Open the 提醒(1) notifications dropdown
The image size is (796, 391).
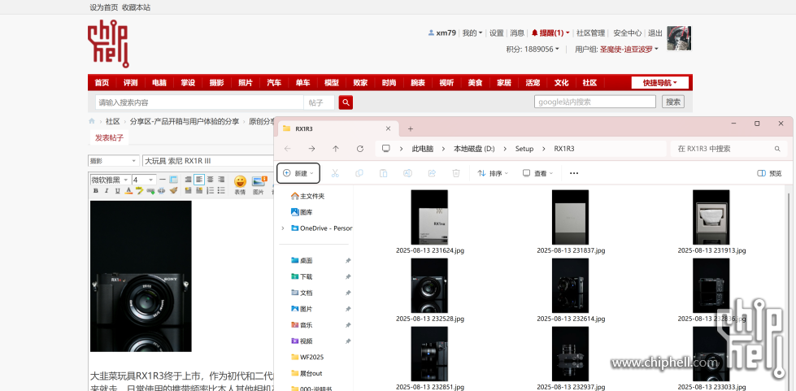point(550,33)
